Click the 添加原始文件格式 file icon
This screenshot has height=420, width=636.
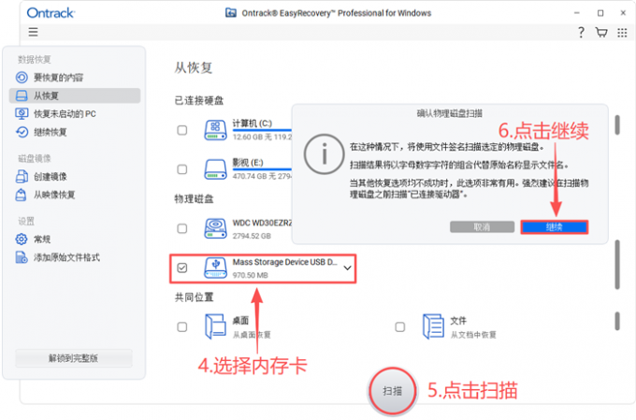point(22,257)
